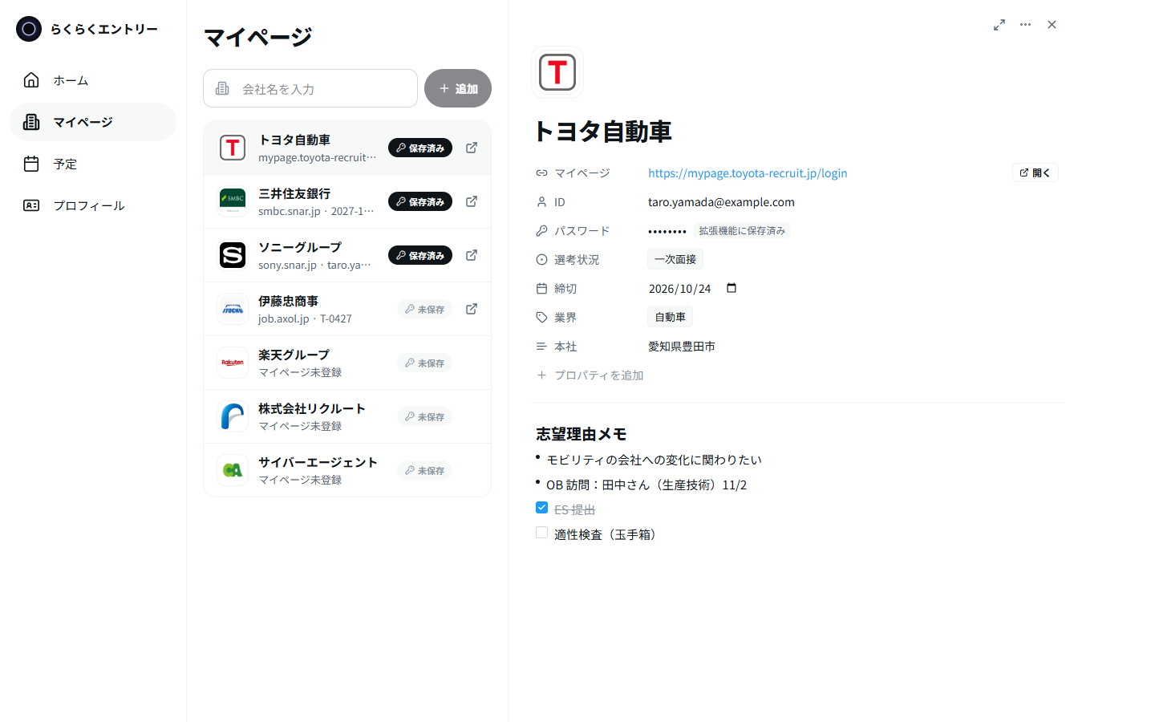Screen dimensions: 1155x722
Task: Select the 楽天グループ logo icon
Action: [233, 363]
